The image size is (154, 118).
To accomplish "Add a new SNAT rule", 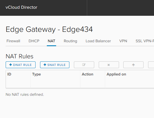I will (55, 65).
